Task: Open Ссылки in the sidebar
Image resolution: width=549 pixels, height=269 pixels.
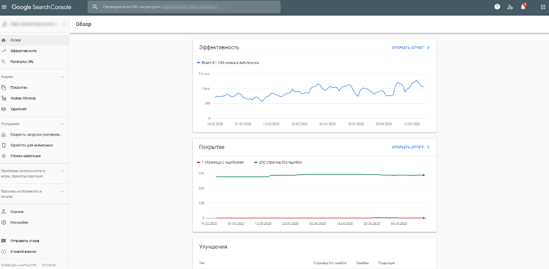Action: [34, 212]
